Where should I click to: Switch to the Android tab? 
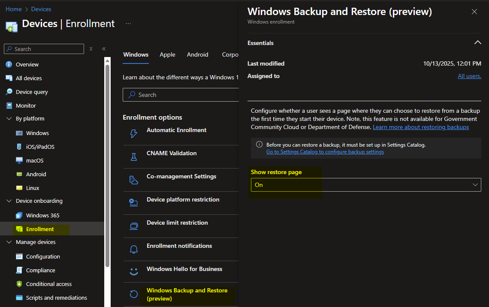[x=197, y=54]
